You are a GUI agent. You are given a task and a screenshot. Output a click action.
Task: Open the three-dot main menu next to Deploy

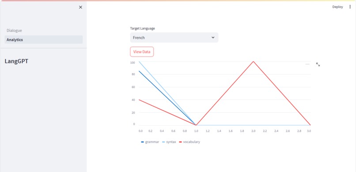(x=350, y=7)
